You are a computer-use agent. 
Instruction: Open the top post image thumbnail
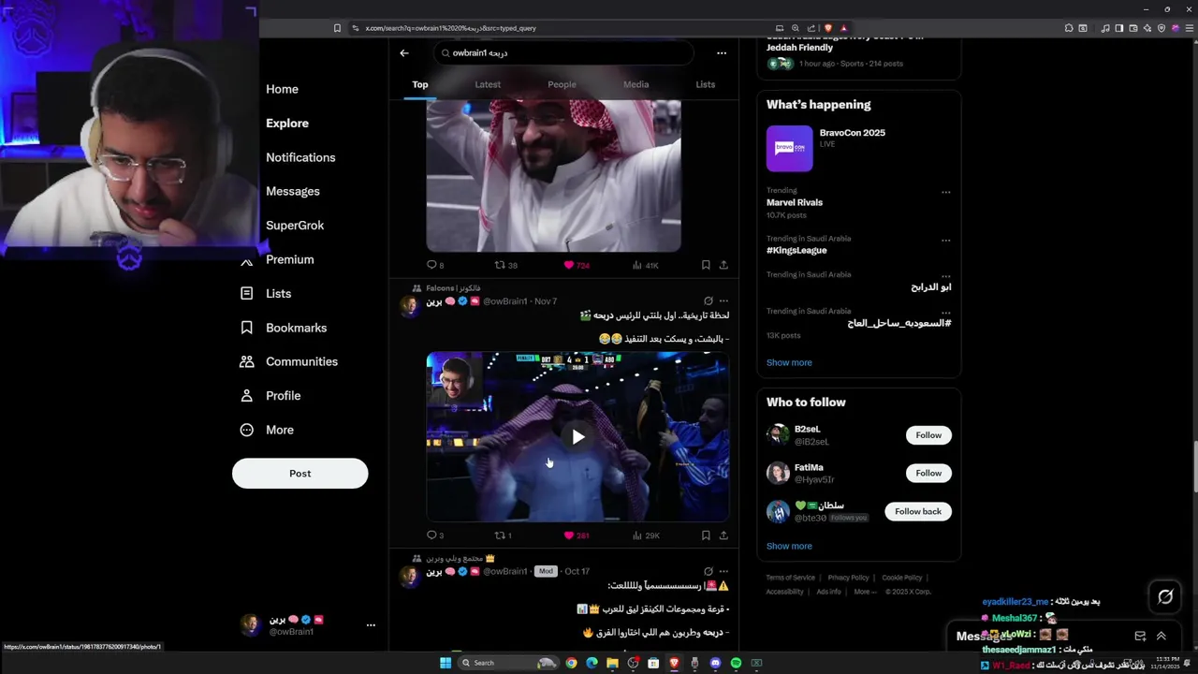553,176
